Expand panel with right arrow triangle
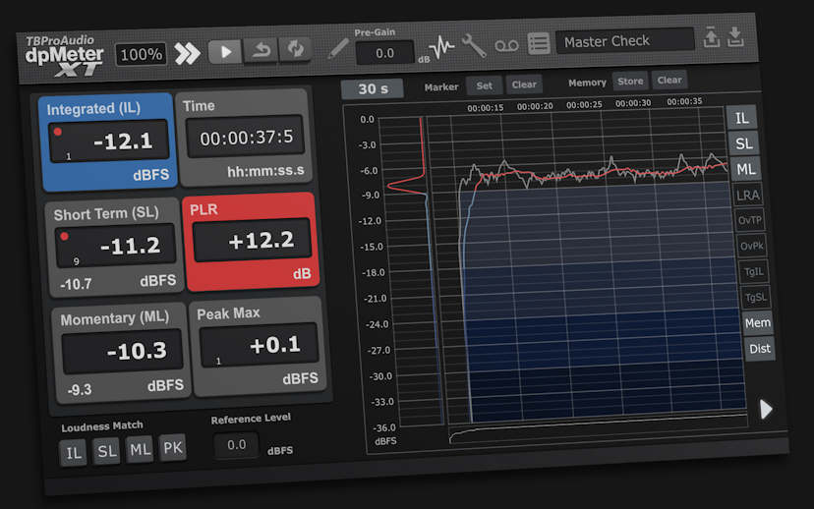Viewport: 814px width, 509px height. point(766,410)
